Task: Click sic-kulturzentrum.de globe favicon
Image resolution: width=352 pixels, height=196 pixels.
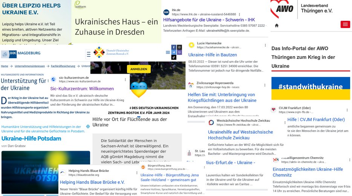Action: (54, 79)
